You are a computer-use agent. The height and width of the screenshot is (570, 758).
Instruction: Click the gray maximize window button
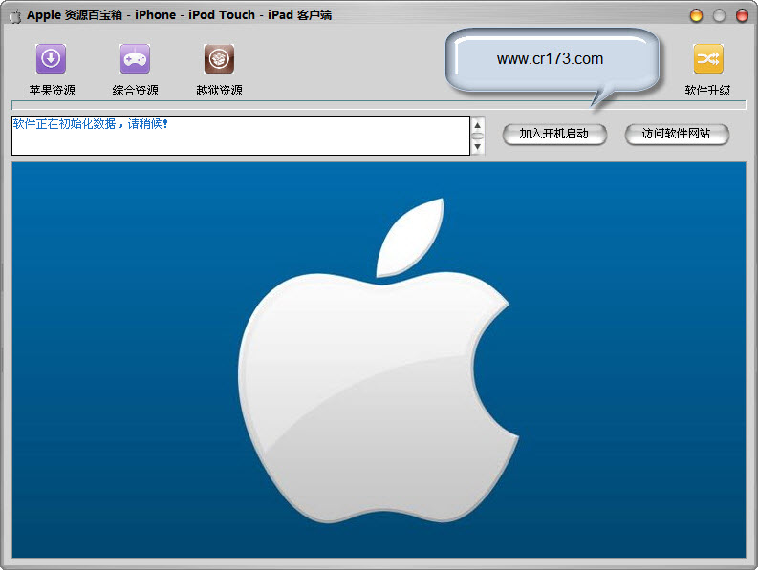tap(720, 15)
